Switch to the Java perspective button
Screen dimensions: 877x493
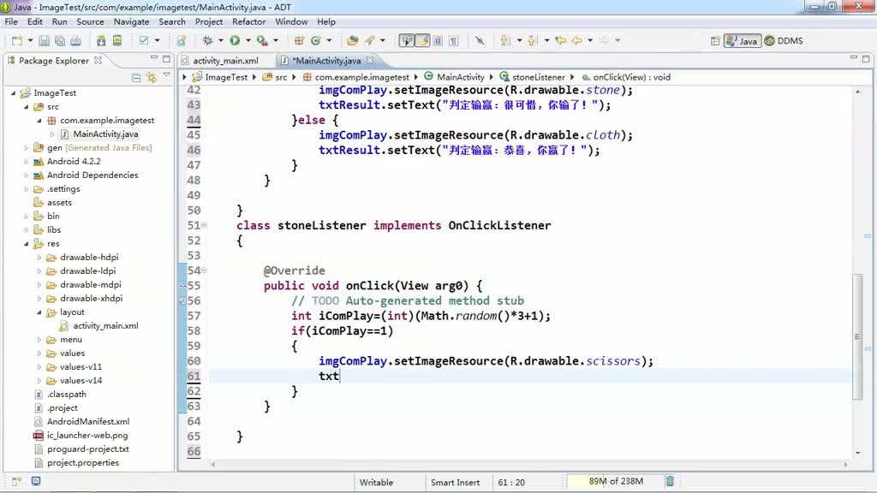[x=743, y=41]
